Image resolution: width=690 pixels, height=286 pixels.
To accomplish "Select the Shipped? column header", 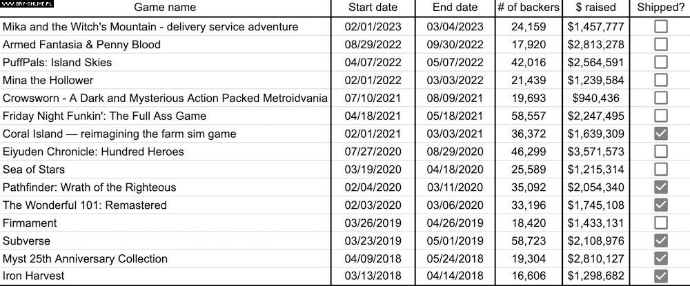I will 661,8.
